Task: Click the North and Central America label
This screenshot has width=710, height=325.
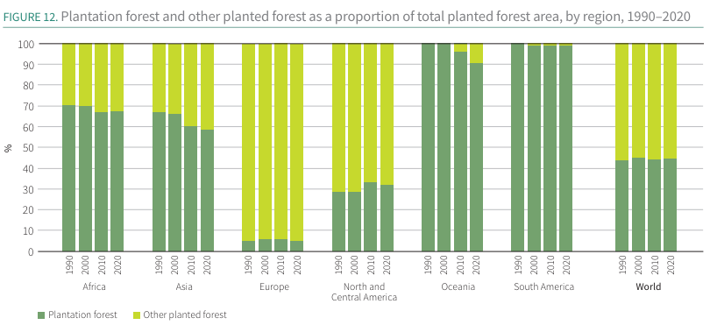Action: [364, 292]
